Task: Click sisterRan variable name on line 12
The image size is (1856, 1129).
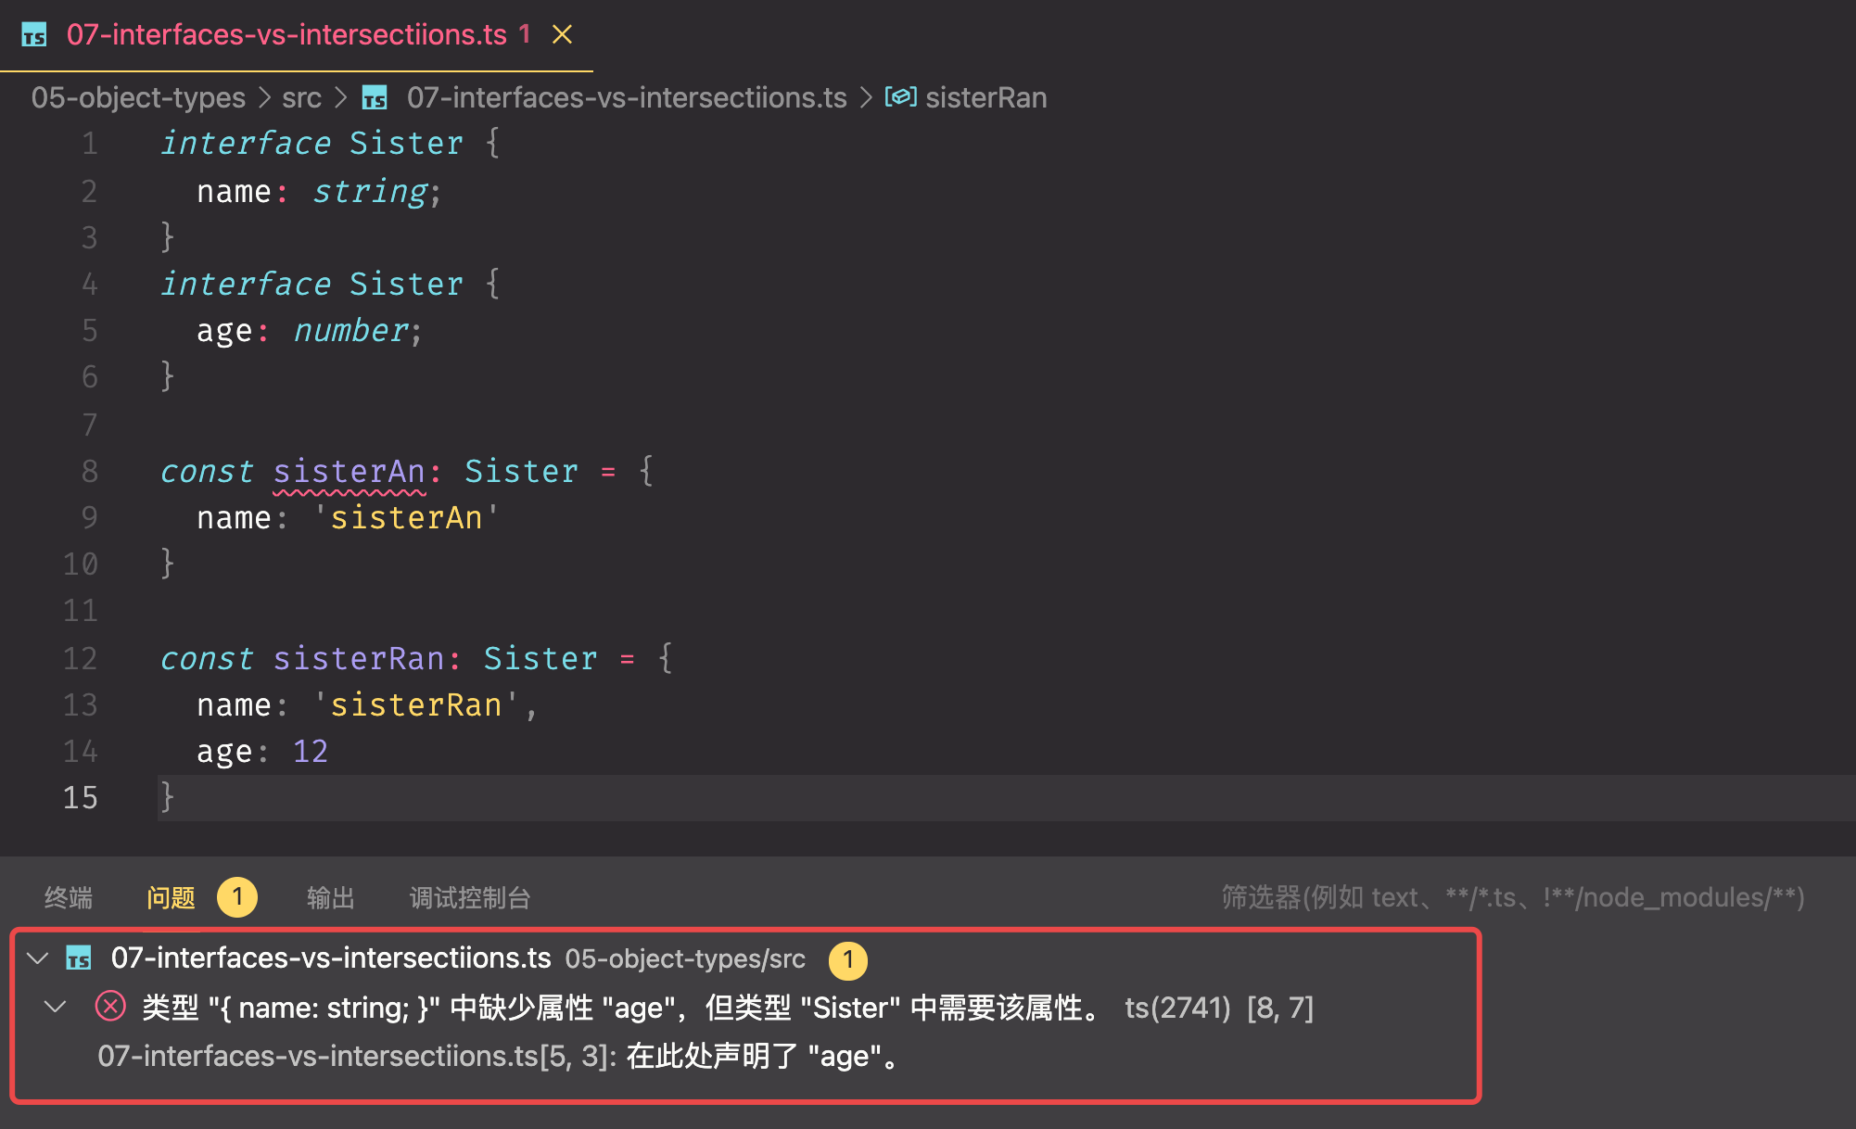Action: (x=359, y=658)
